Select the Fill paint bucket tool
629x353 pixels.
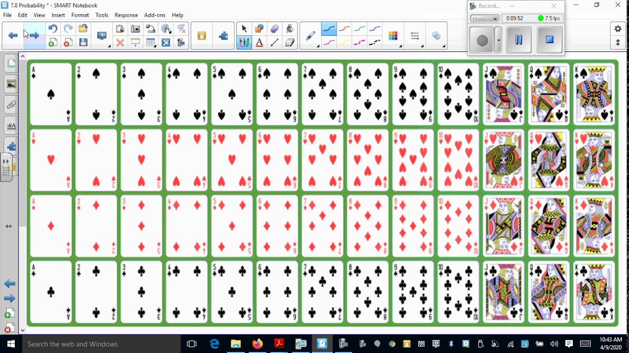[x=290, y=29]
